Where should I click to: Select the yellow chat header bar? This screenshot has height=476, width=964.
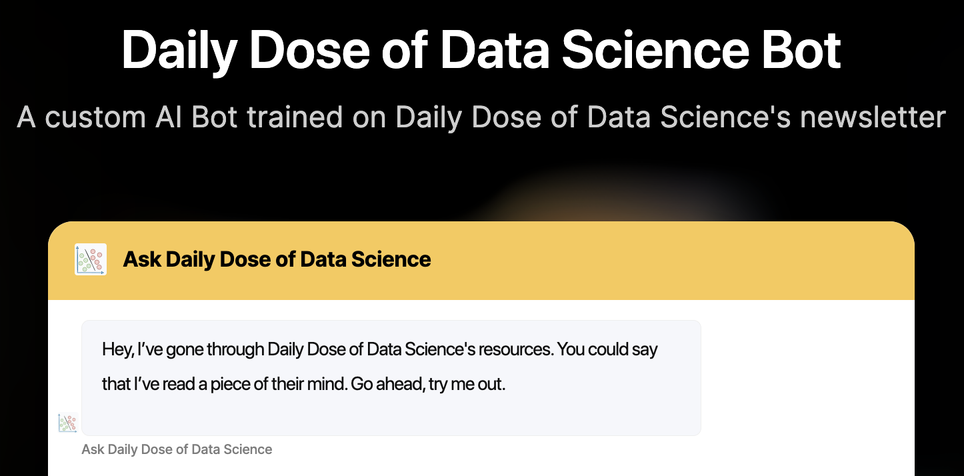pos(481,259)
